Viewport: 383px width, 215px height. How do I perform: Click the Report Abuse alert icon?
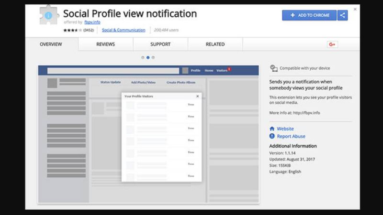(272, 136)
